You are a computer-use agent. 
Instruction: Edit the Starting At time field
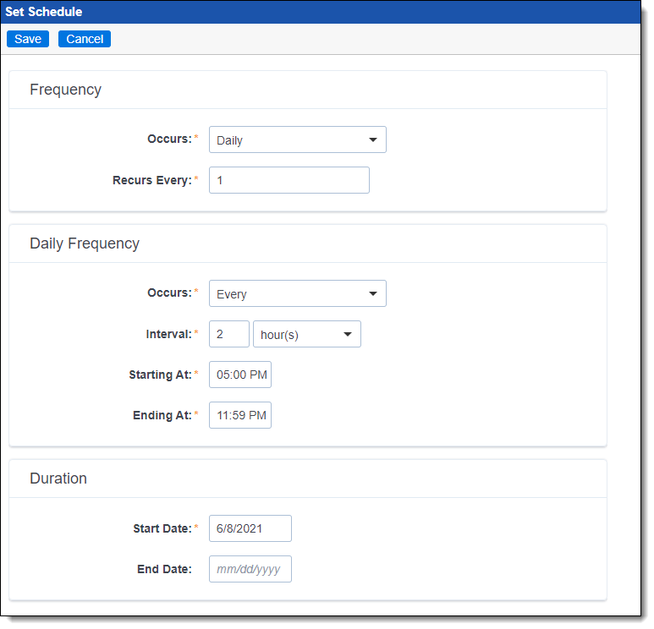click(x=240, y=375)
